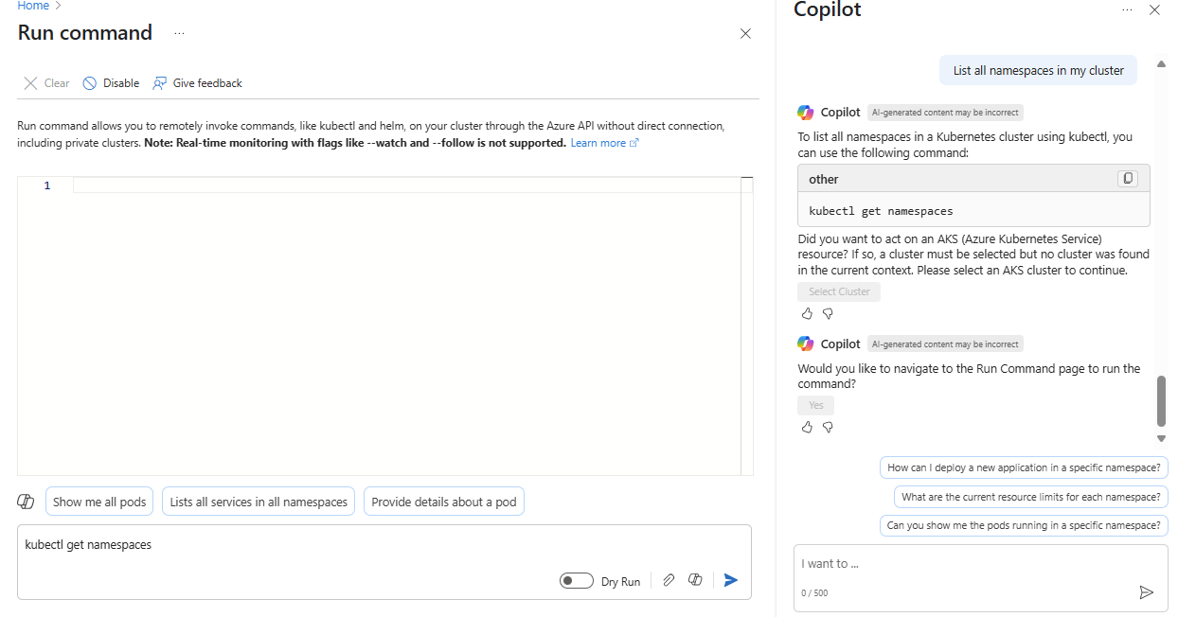Open the Learn more link
This screenshot has width=1178, height=617.
[598, 142]
